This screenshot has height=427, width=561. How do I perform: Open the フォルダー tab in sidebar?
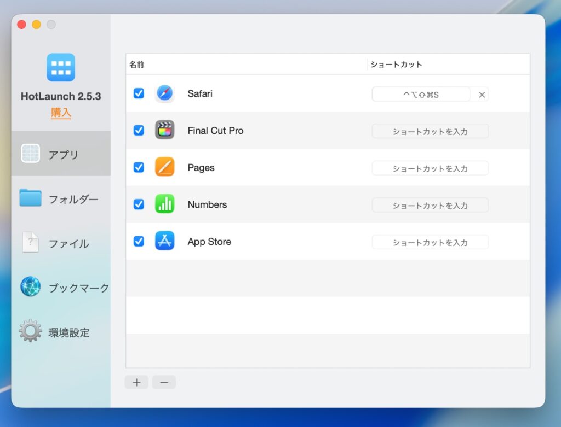click(x=61, y=199)
